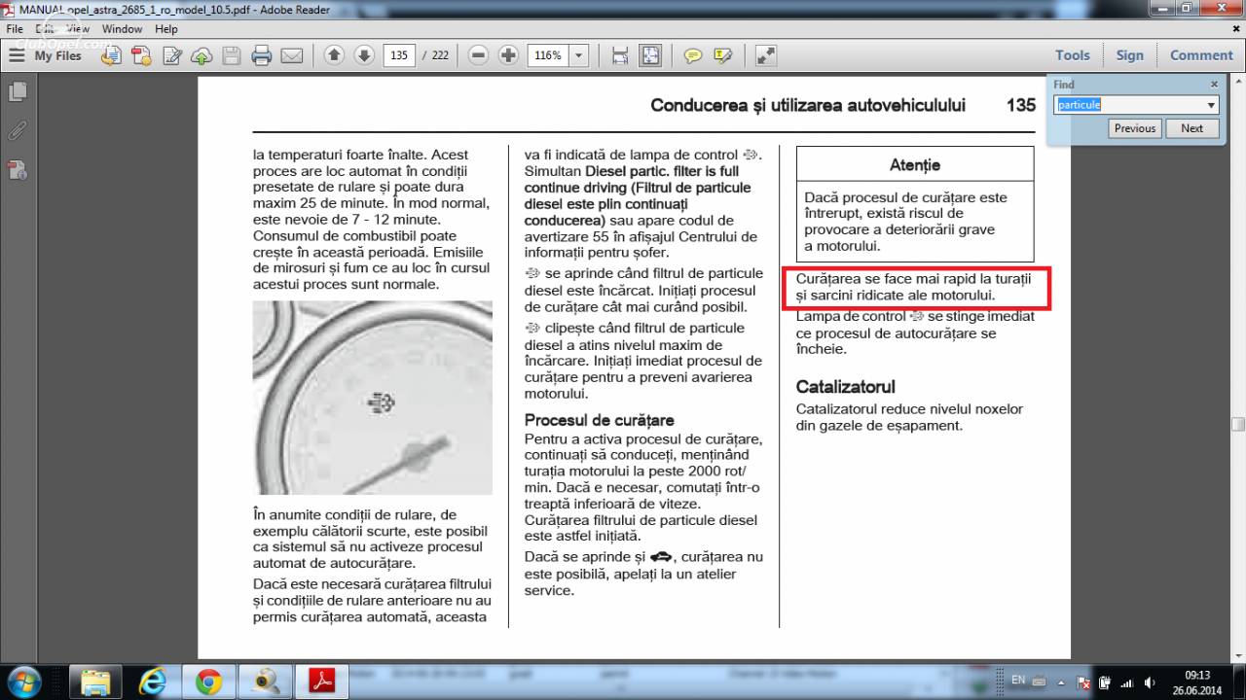
Task: Open the Help menu
Action: (165, 29)
